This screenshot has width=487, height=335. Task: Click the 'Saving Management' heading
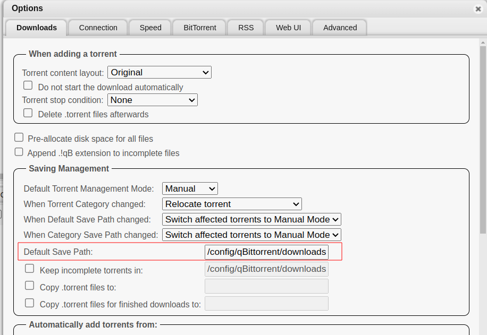tap(69, 168)
